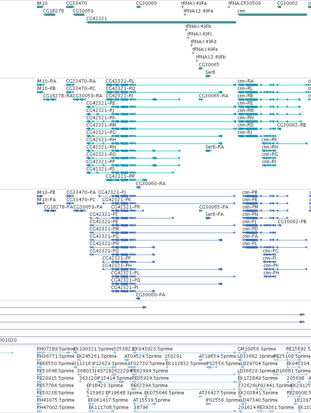Click the CG42321-RR transcript label

tap(120, 176)
